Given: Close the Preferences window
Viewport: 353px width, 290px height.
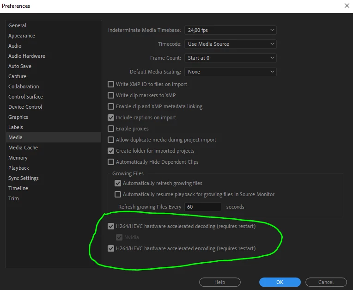Looking at the screenshot, I should [x=347, y=6].
